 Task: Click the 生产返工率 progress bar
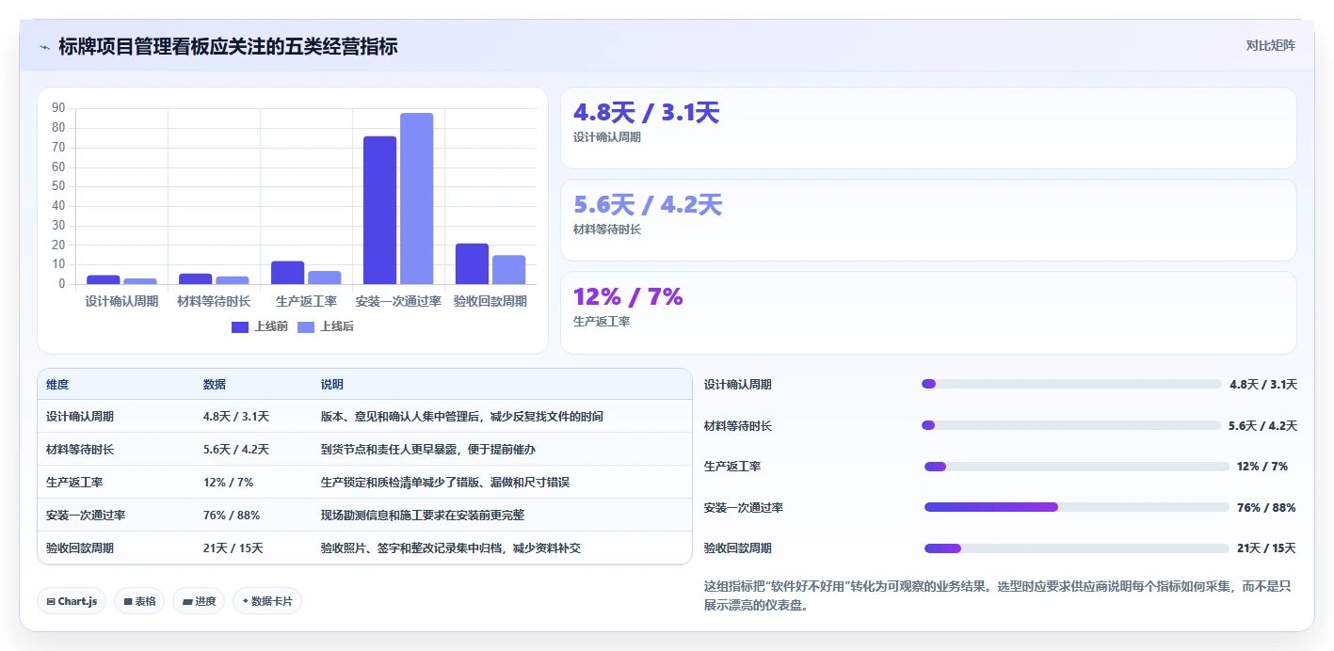(1077, 467)
